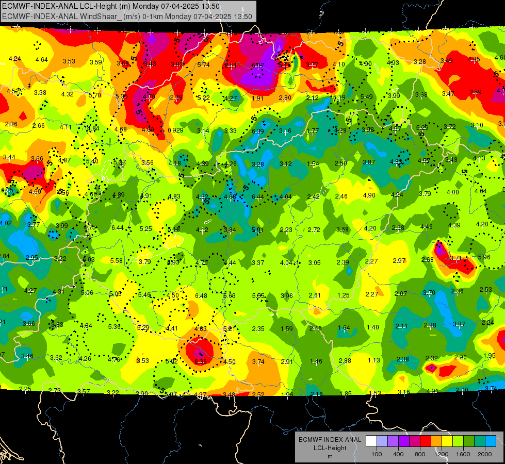The height and width of the screenshot is (464, 505).
Task: Click the wind shear value '1.25'
Action: [x=344, y=295]
